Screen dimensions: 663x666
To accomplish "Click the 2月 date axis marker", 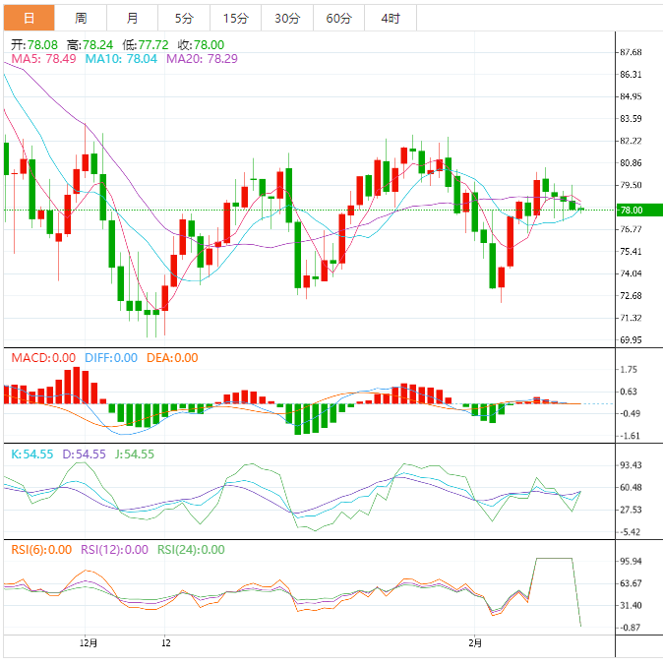I will [476, 642].
